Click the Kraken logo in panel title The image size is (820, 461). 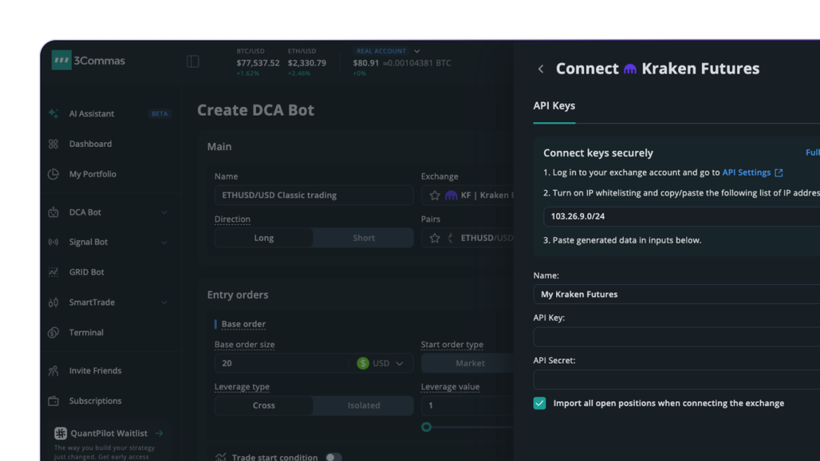point(630,69)
